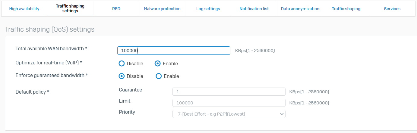
Task: Open the Notification list tab
Action: coord(254,9)
